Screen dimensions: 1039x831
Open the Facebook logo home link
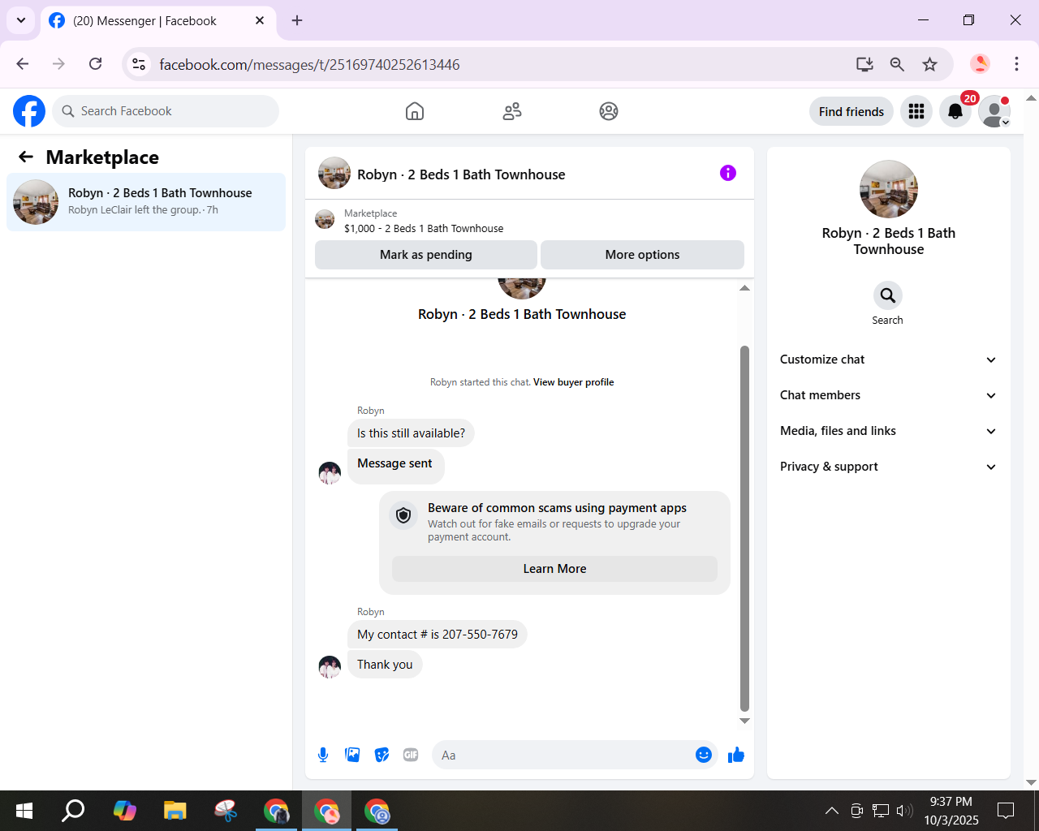[29, 111]
